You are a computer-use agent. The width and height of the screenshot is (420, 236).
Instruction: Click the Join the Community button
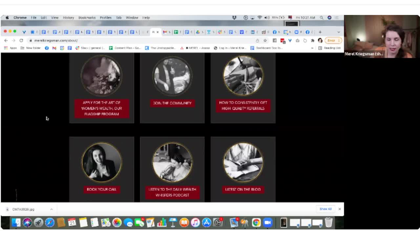[172, 103]
